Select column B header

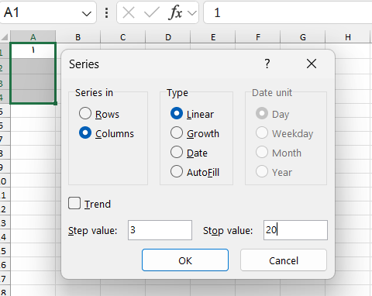tap(78, 37)
